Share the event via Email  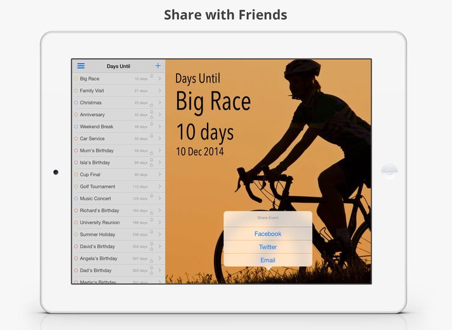[x=268, y=260]
